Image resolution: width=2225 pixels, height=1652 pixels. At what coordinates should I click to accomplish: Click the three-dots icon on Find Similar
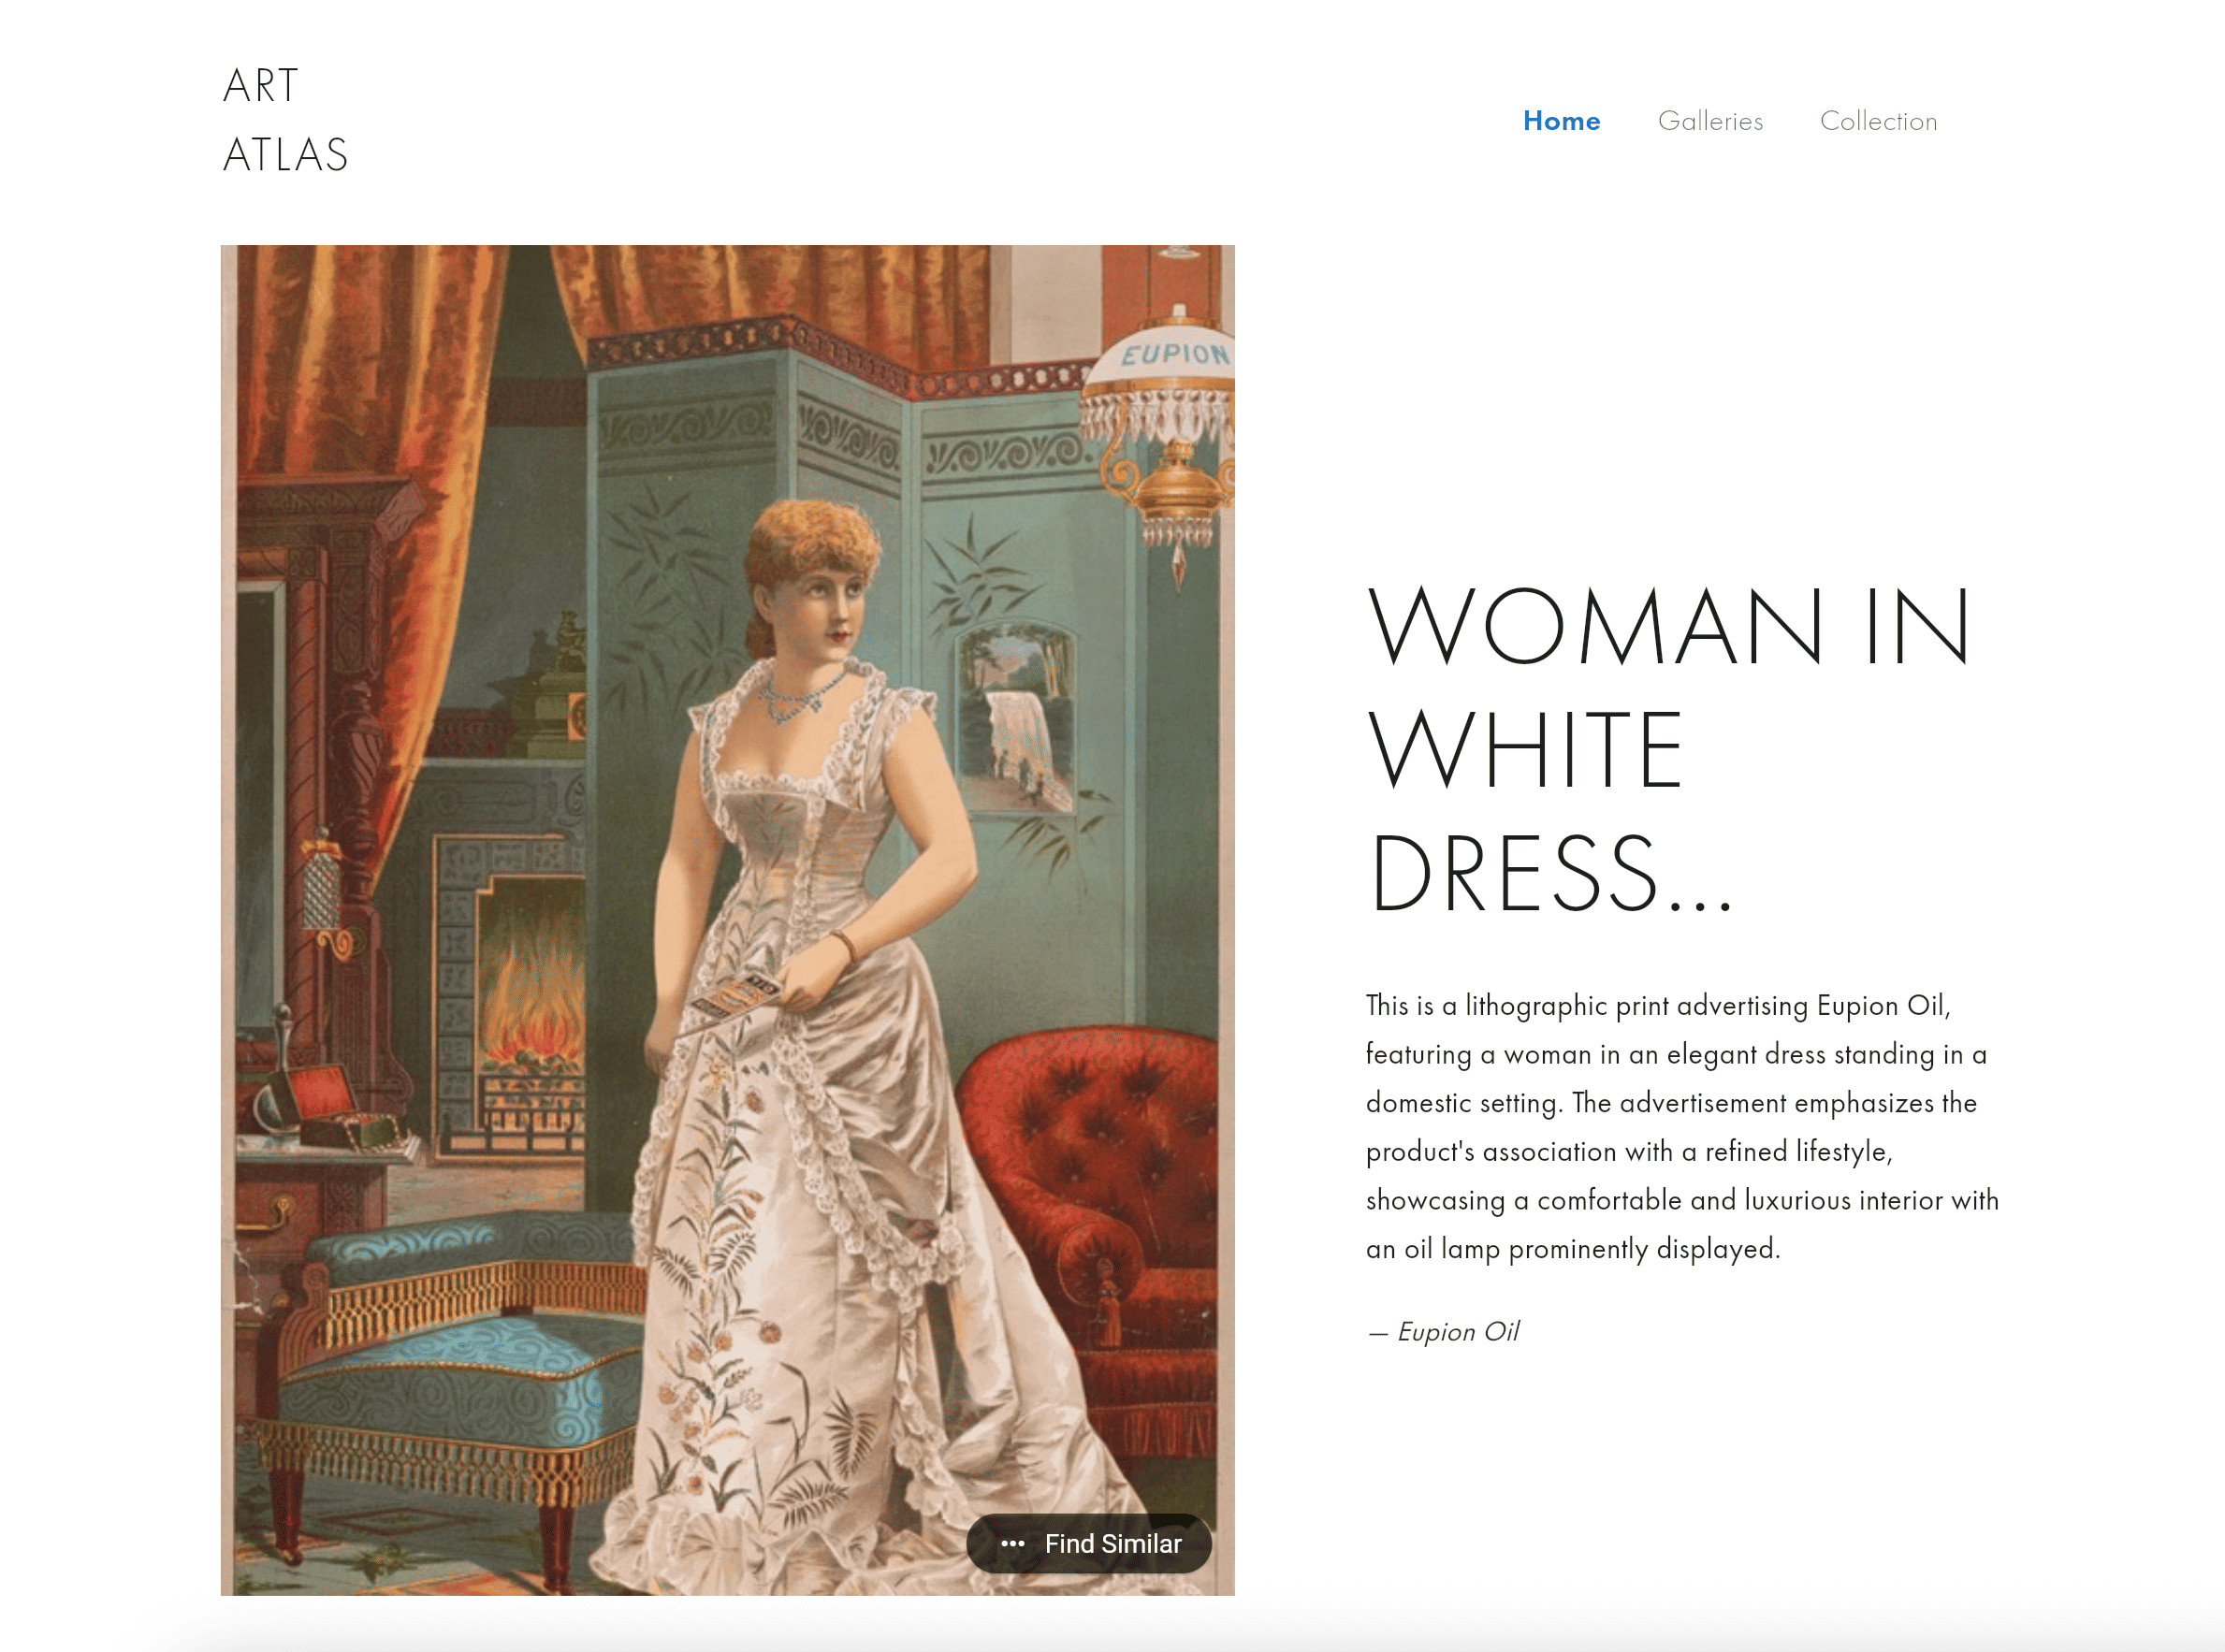(1012, 1543)
